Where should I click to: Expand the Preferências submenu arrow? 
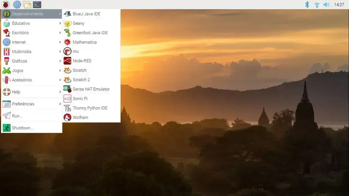(60, 104)
